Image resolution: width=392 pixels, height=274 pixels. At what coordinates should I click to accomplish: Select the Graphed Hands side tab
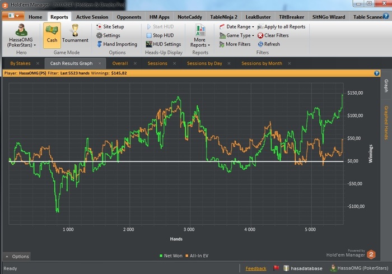386,123
